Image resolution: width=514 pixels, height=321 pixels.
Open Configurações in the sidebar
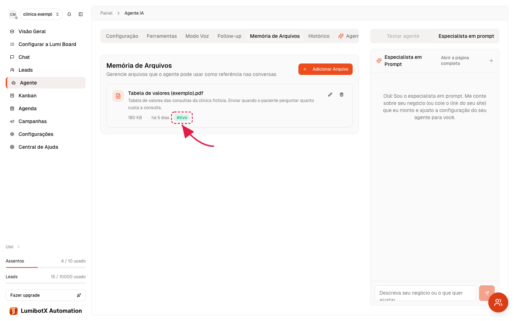[46, 134]
